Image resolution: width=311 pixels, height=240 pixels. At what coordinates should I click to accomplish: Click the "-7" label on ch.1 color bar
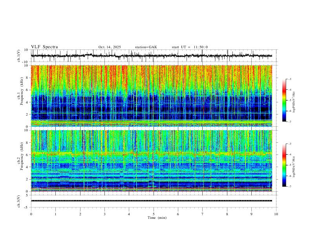pyautogui.click(x=289, y=122)
